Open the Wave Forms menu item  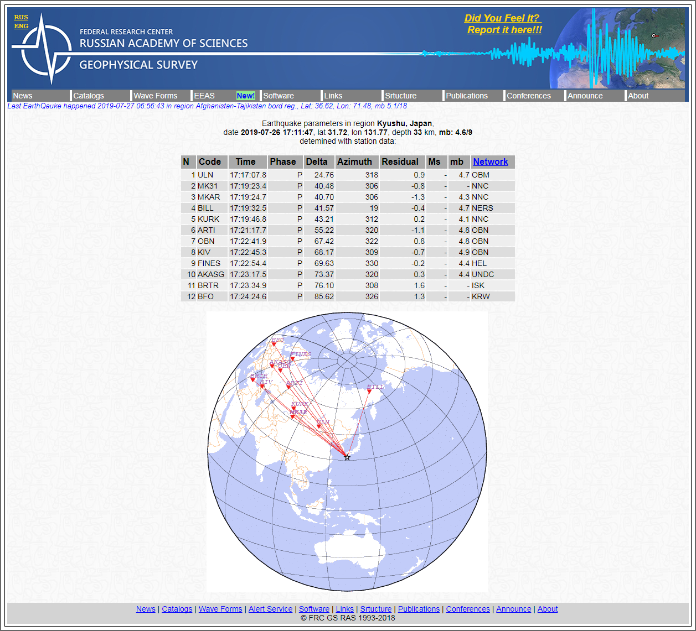click(156, 96)
